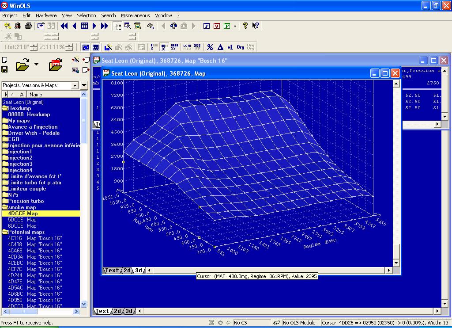Switch to Text tab in Map window
452x328 pixels.
[112, 271]
